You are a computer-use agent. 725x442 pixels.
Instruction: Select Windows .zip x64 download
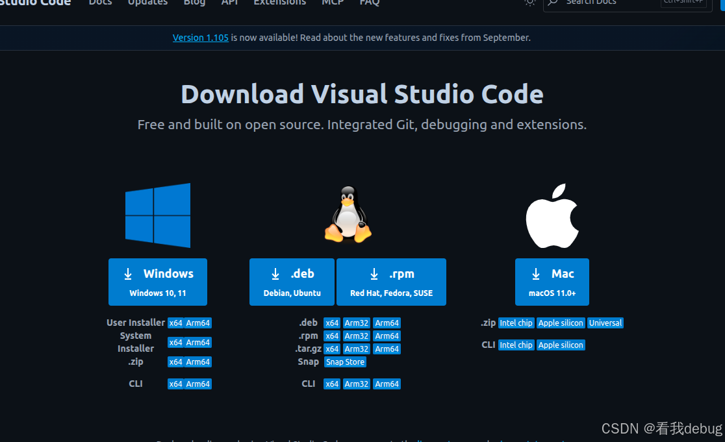click(x=175, y=362)
